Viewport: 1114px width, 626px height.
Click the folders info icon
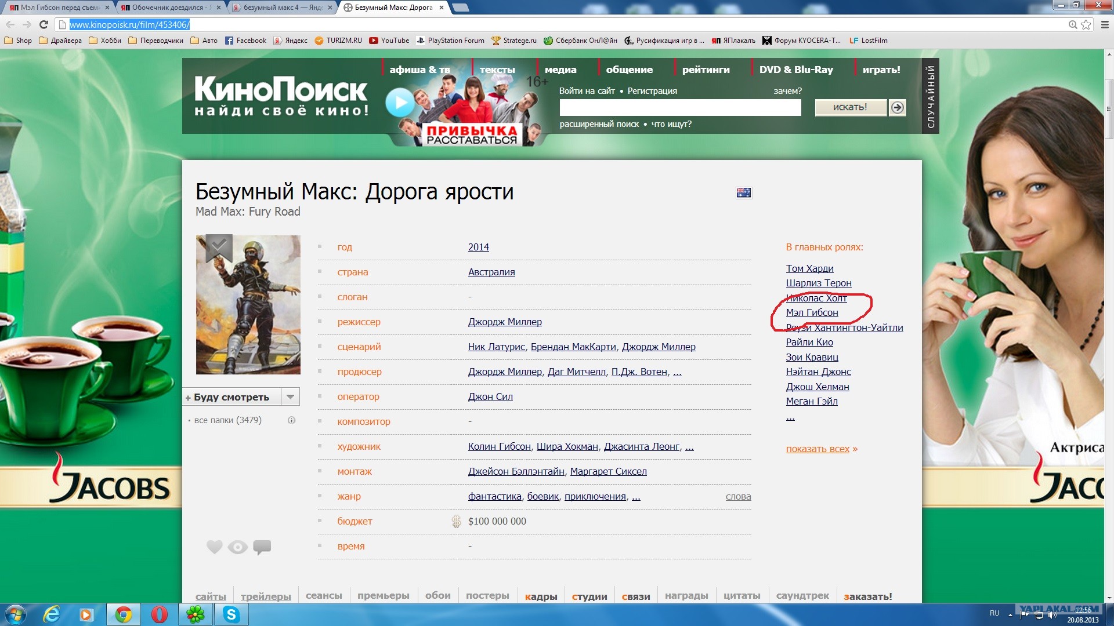(291, 420)
